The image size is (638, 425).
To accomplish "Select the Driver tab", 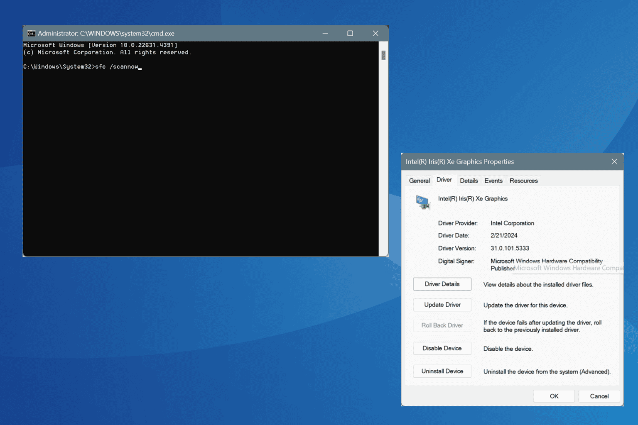I will coord(444,180).
